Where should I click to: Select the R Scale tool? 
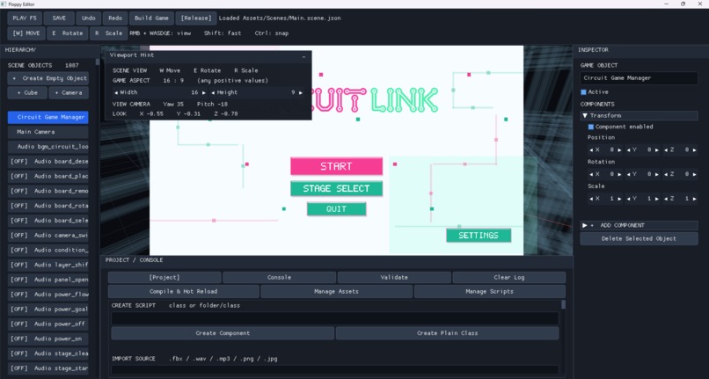pyautogui.click(x=108, y=33)
